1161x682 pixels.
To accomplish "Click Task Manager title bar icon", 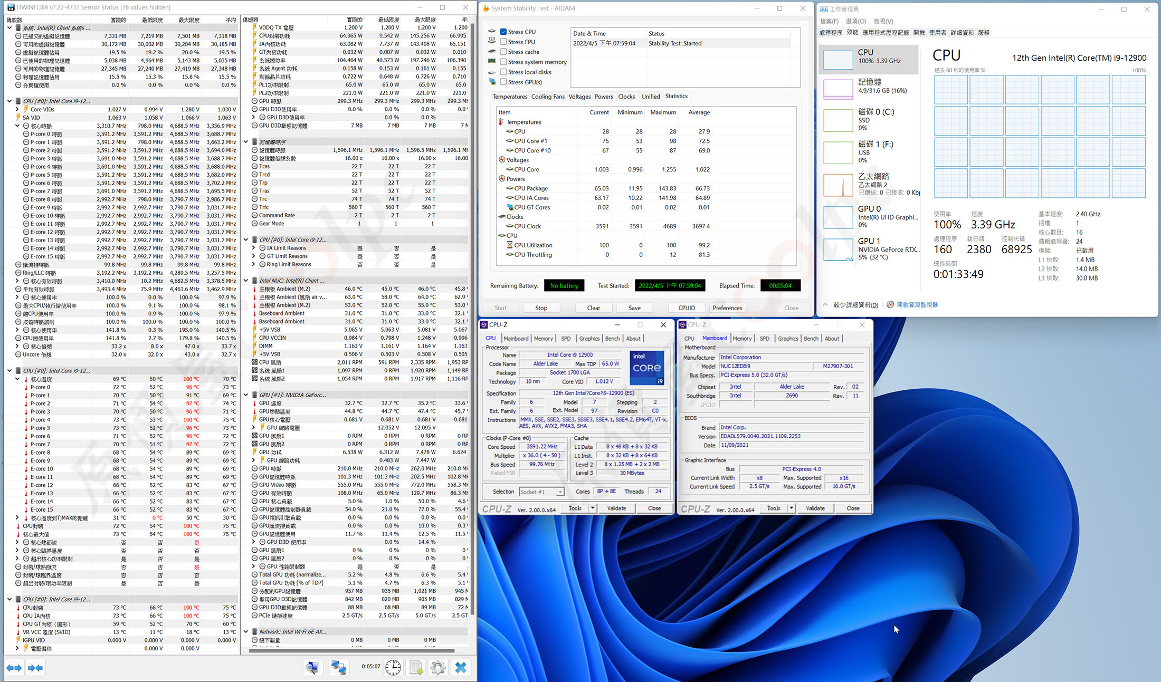I will tap(824, 9).
